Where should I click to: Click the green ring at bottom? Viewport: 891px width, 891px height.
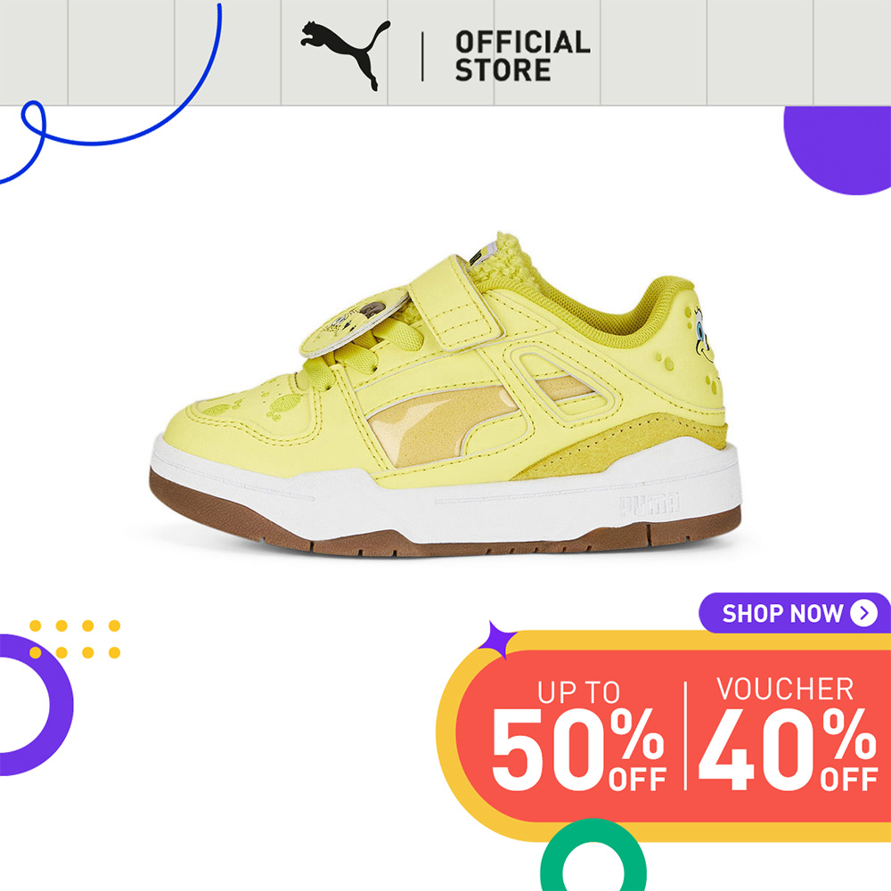click(x=593, y=855)
